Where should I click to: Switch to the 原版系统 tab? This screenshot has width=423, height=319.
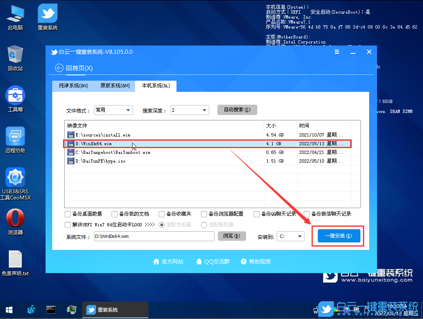tap(115, 86)
